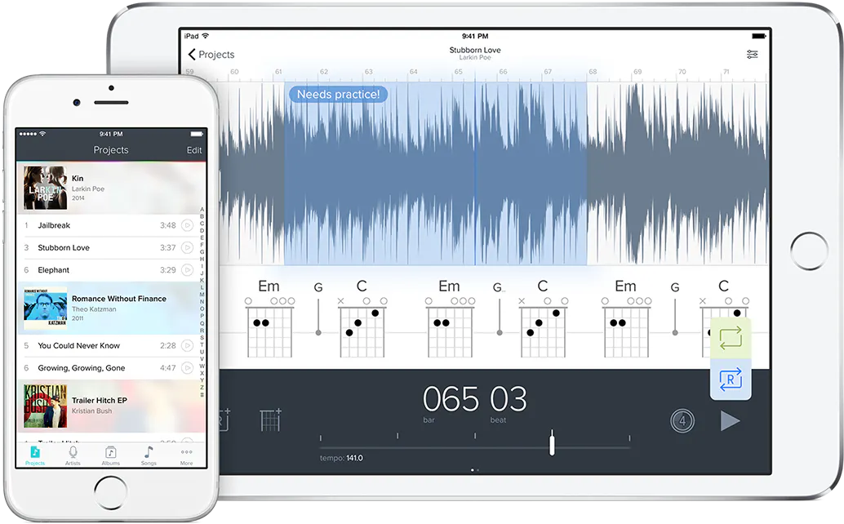
Task: Click the Stubborn Love title on iPad
Action: point(475,50)
